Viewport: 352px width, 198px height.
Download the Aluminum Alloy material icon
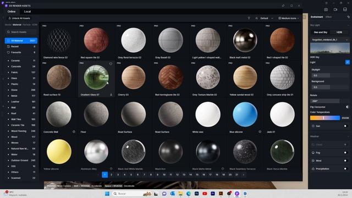(111, 169)
